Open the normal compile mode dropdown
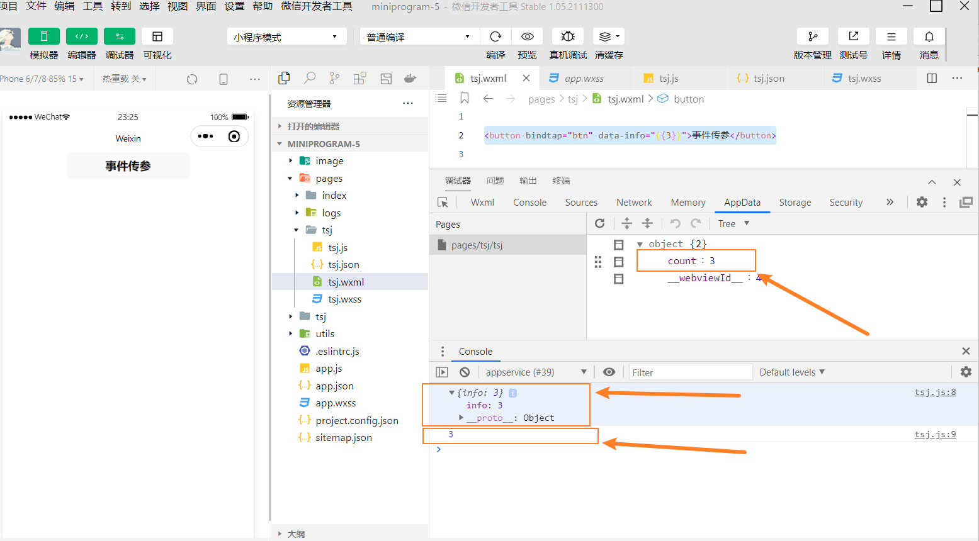The width and height of the screenshot is (979, 541). pyautogui.click(x=419, y=37)
